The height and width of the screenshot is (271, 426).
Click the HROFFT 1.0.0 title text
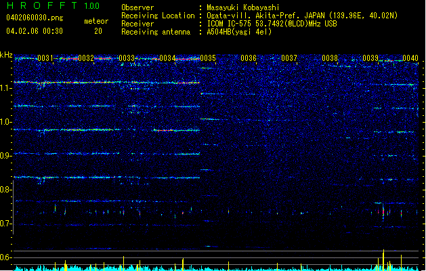pyautogui.click(x=53, y=5)
